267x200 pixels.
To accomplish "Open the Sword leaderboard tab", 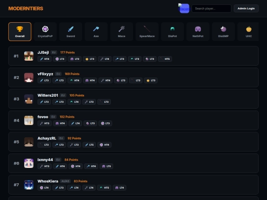I will pos(71,32).
